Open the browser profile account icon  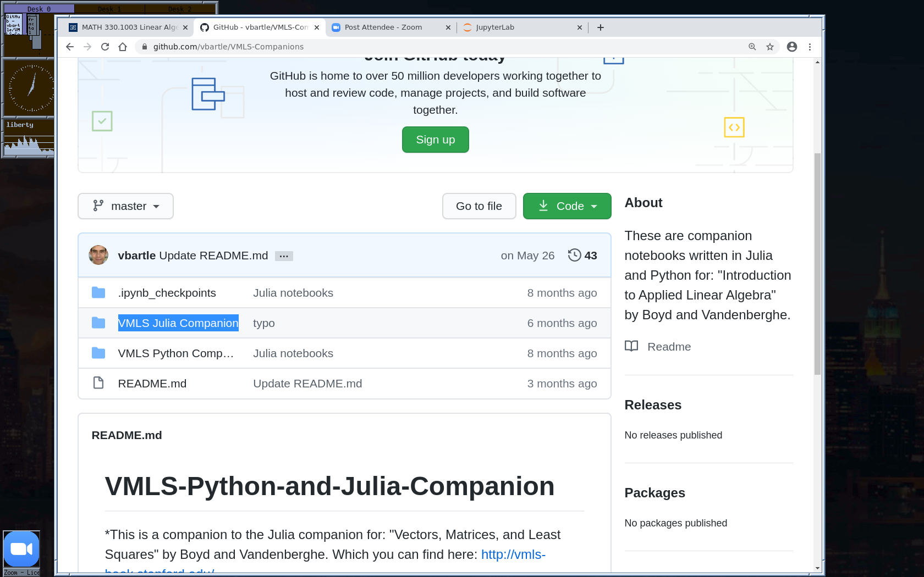[792, 47]
